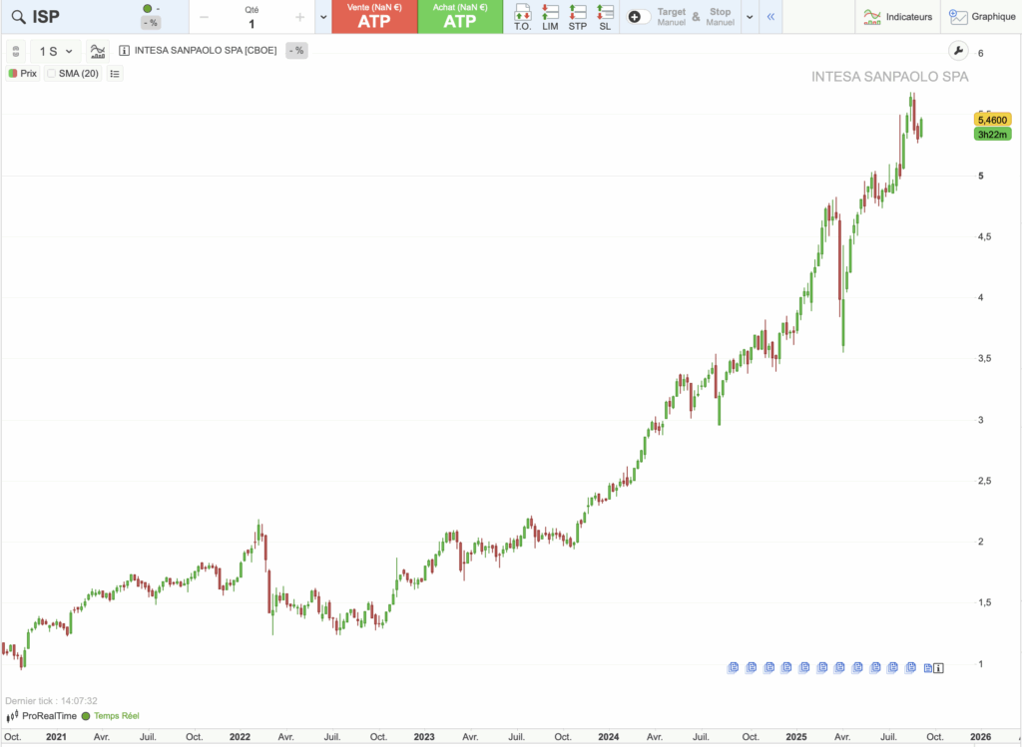Click the Vente ATP button
The height and width of the screenshot is (747, 1022).
tap(374, 17)
